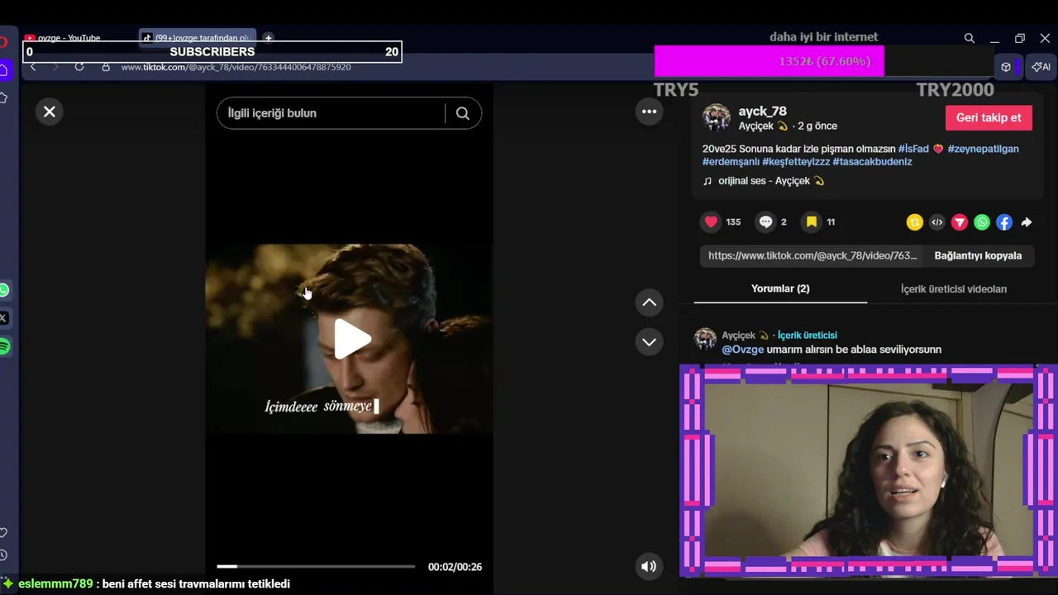Image resolution: width=1058 pixels, height=595 pixels.
Task: Expand more share options arrow
Action: 1026,222
